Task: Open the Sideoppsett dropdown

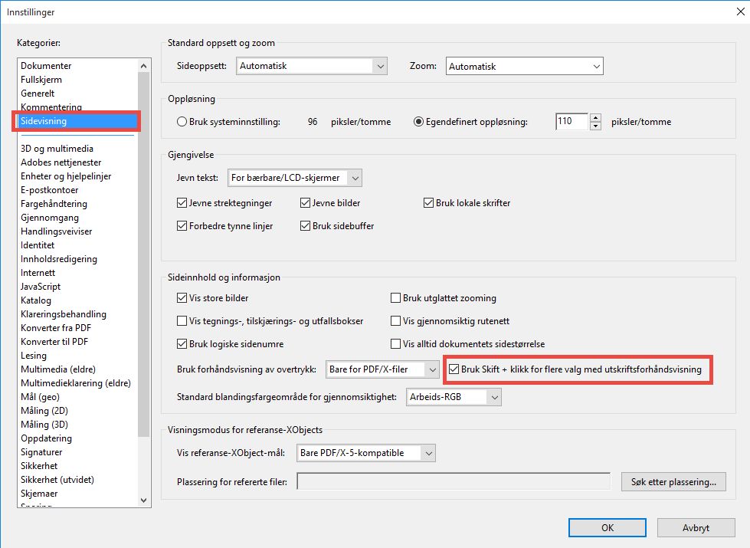Action: (311, 66)
